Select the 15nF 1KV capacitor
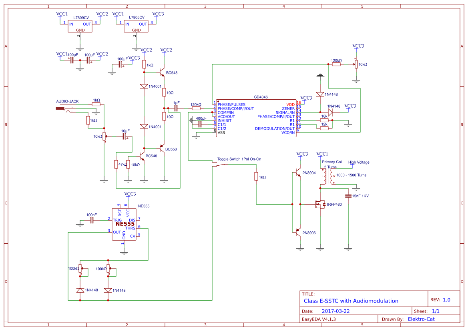 click(x=348, y=195)
